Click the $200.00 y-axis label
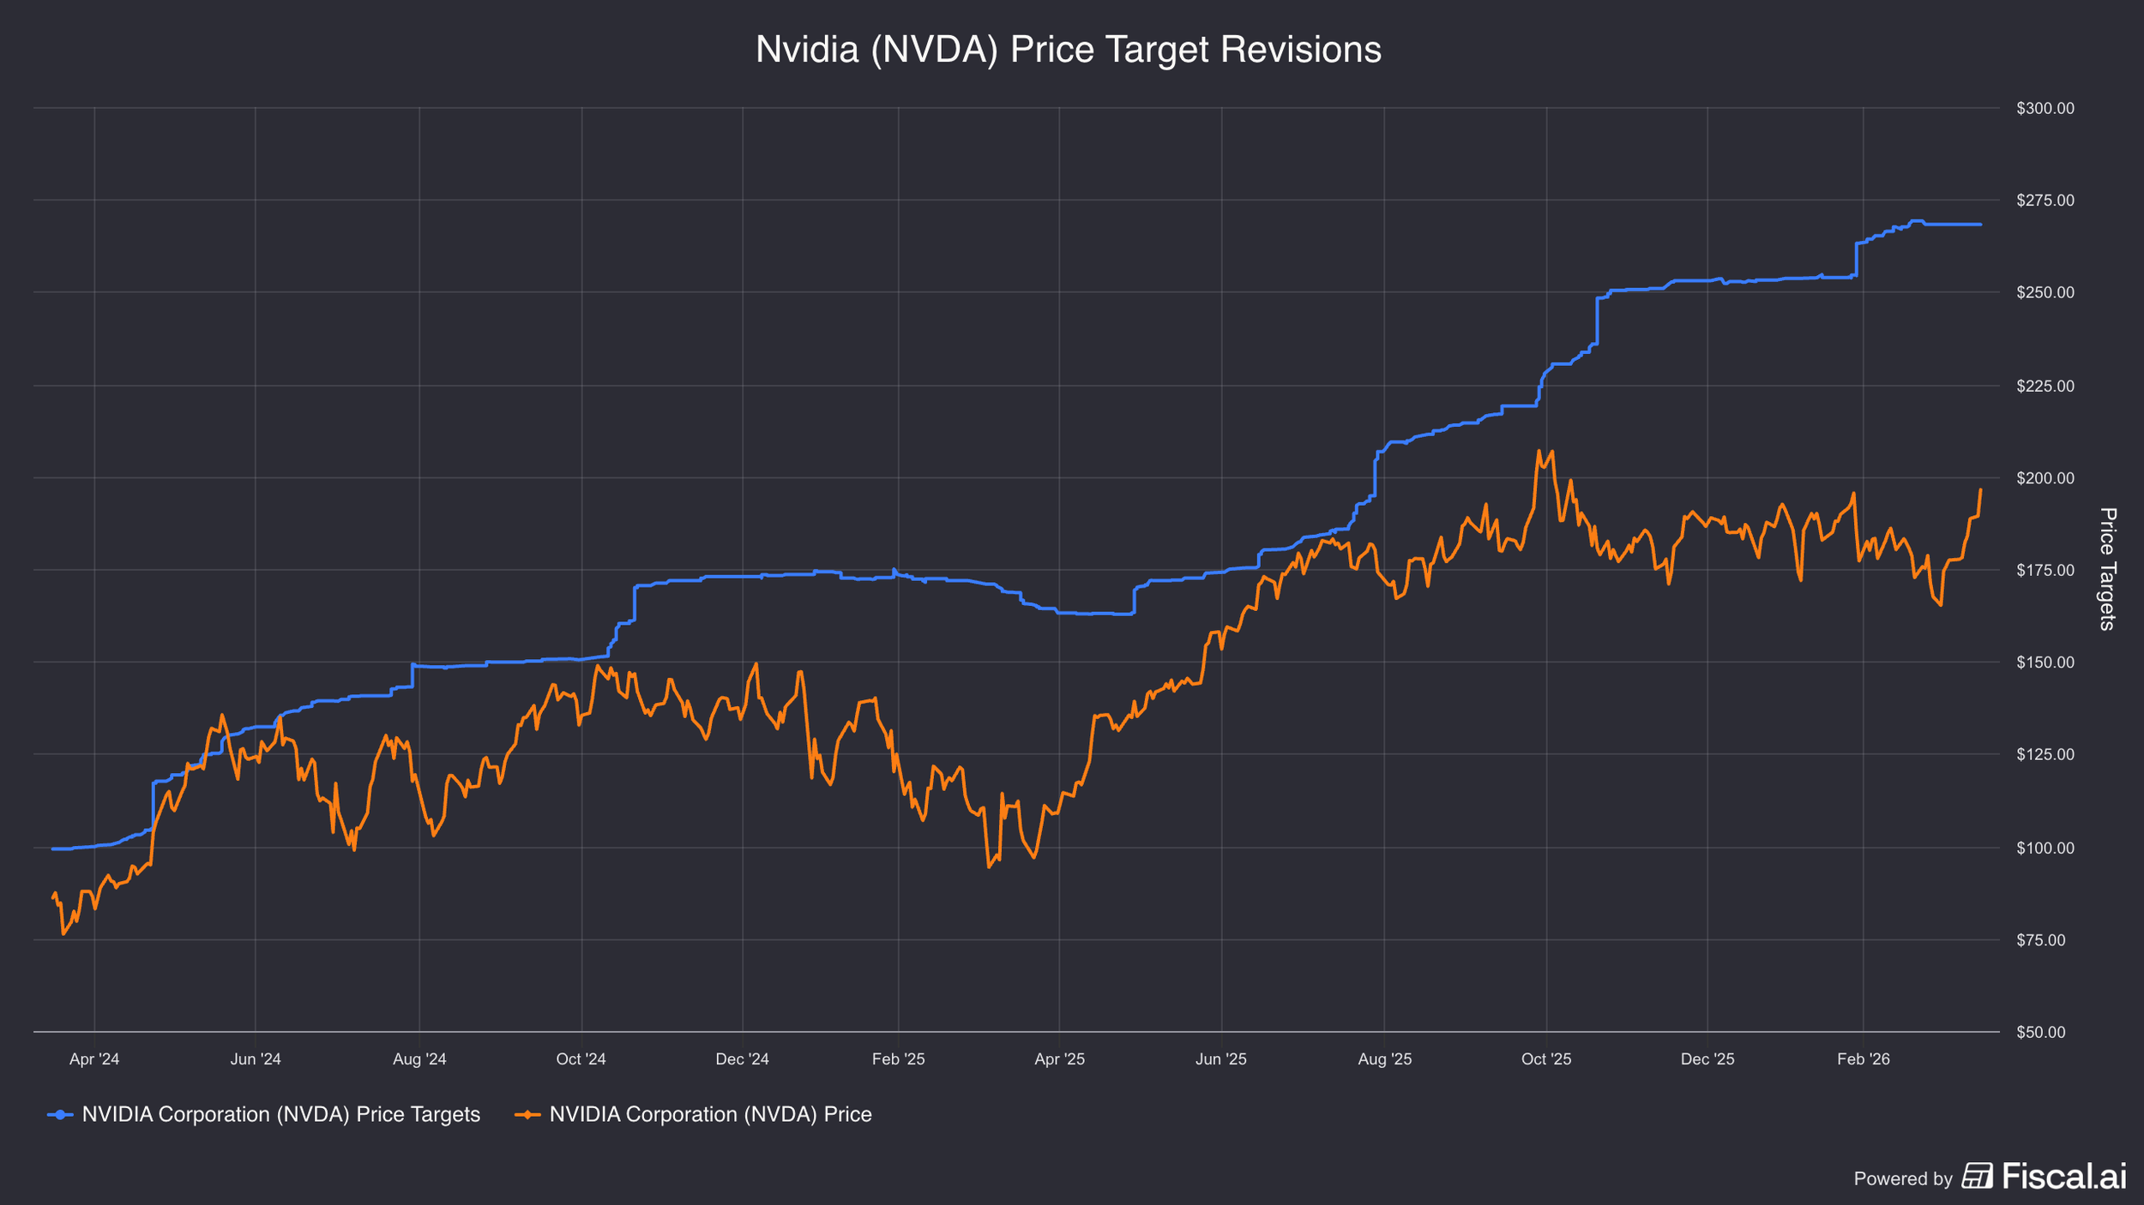 tap(2045, 478)
